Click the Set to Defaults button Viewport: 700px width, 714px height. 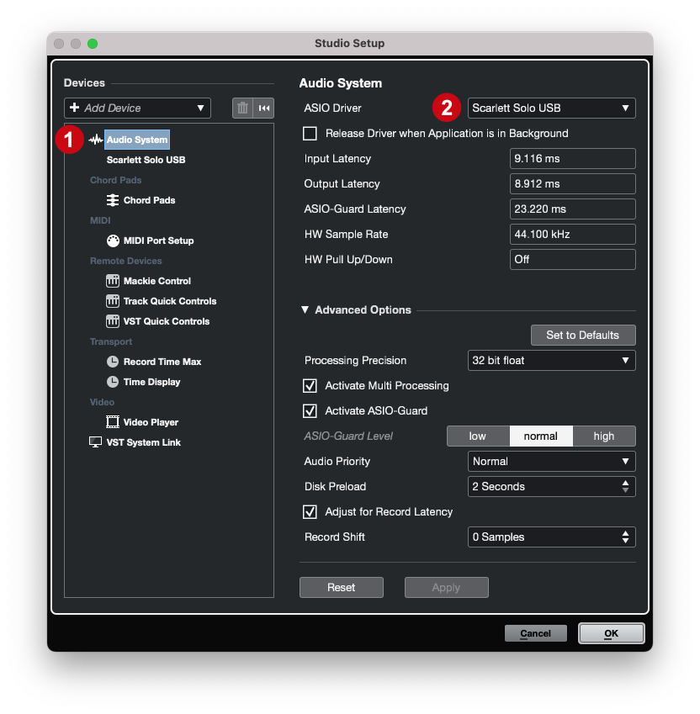click(x=583, y=336)
